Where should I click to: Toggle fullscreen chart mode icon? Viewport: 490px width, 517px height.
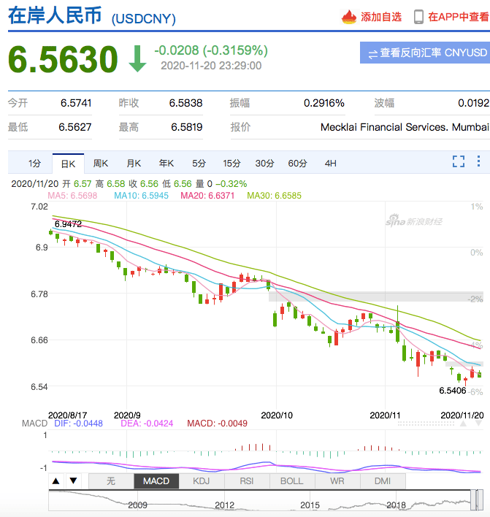[459, 161]
